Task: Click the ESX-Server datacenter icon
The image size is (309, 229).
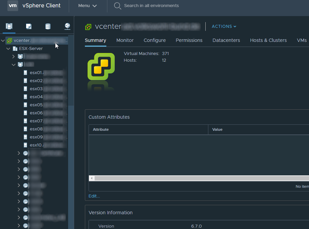Action: pyautogui.click(x=15, y=48)
